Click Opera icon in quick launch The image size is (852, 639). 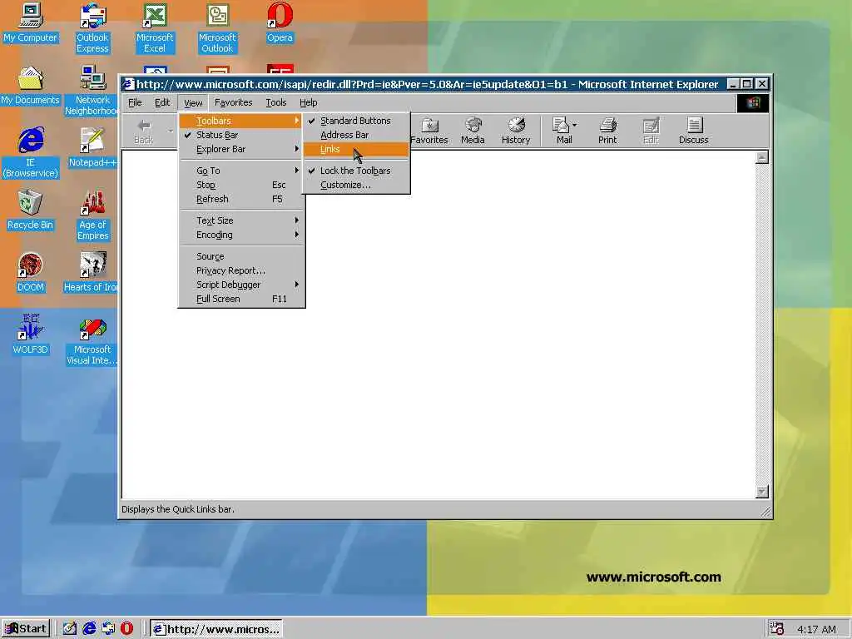tap(126, 629)
